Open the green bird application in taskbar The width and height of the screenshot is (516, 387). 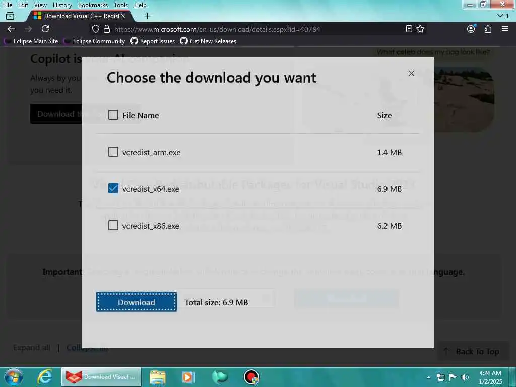(220, 377)
